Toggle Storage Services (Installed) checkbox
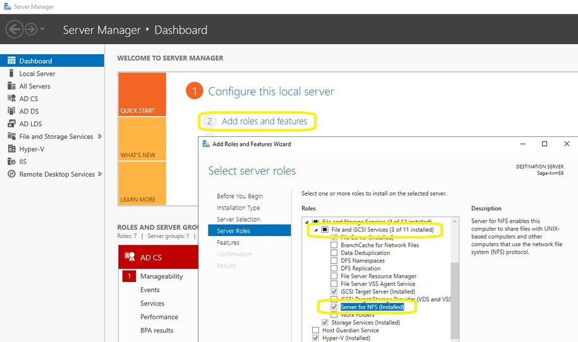The height and width of the screenshot is (342, 578). coord(325,322)
